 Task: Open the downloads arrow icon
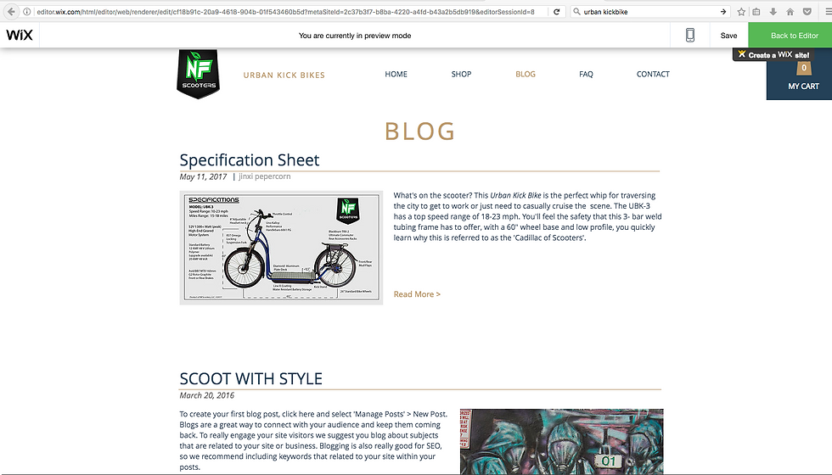pos(773,11)
